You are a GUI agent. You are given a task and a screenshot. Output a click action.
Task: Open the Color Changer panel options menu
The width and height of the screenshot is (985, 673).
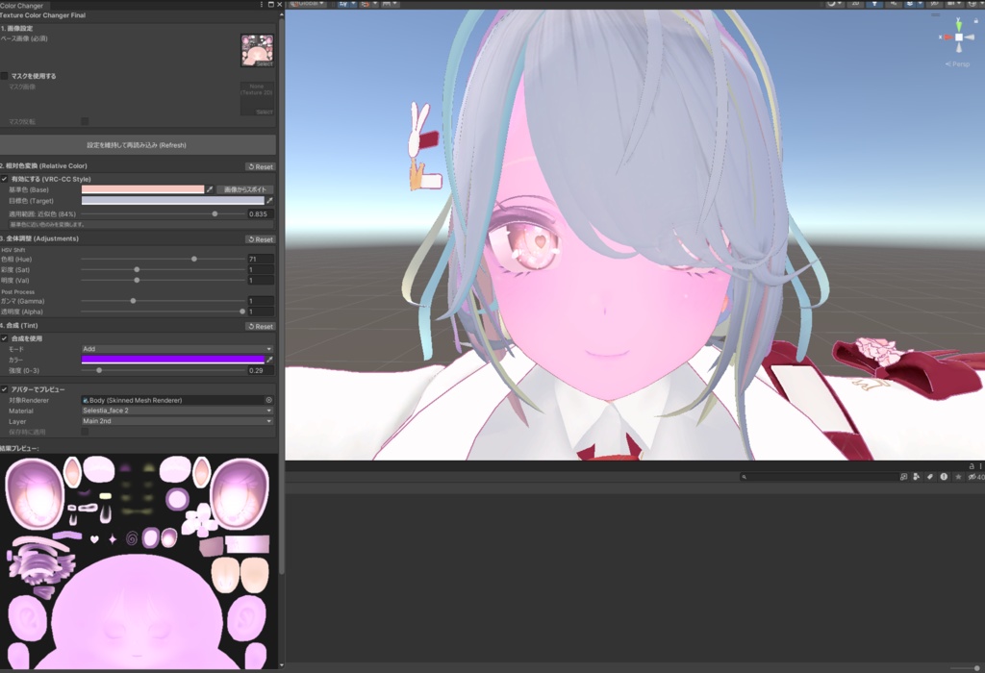[262, 5]
